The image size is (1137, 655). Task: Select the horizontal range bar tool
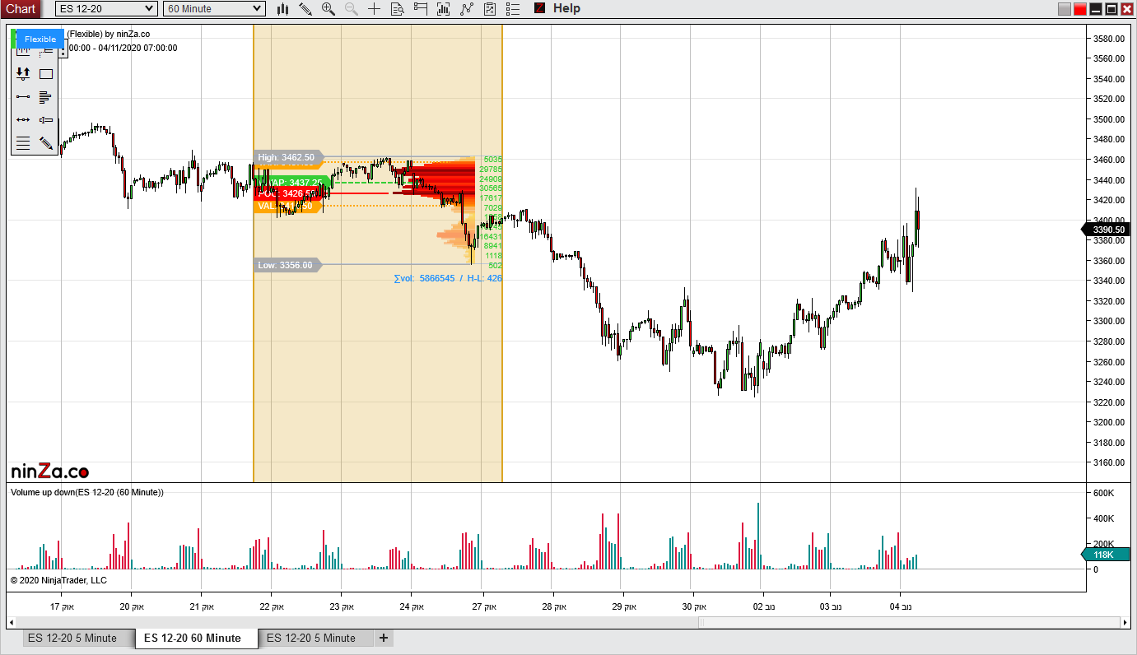[x=46, y=119]
